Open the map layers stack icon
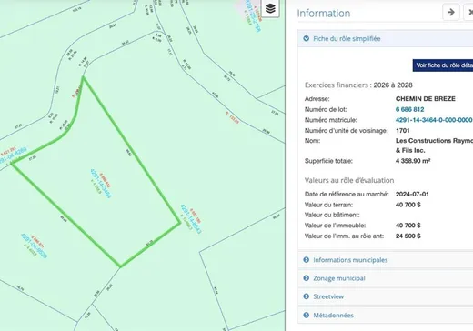This screenshot has height=331, width=473. [x=270, y=8]
